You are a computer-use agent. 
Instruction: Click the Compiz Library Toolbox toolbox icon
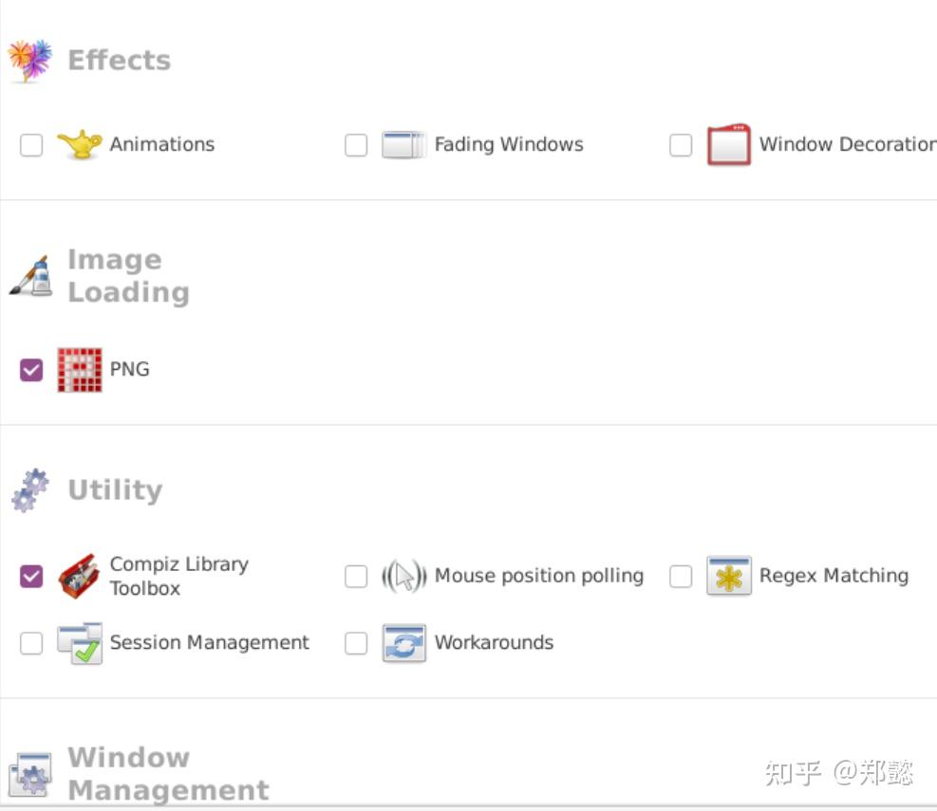(x=81, y=576)
